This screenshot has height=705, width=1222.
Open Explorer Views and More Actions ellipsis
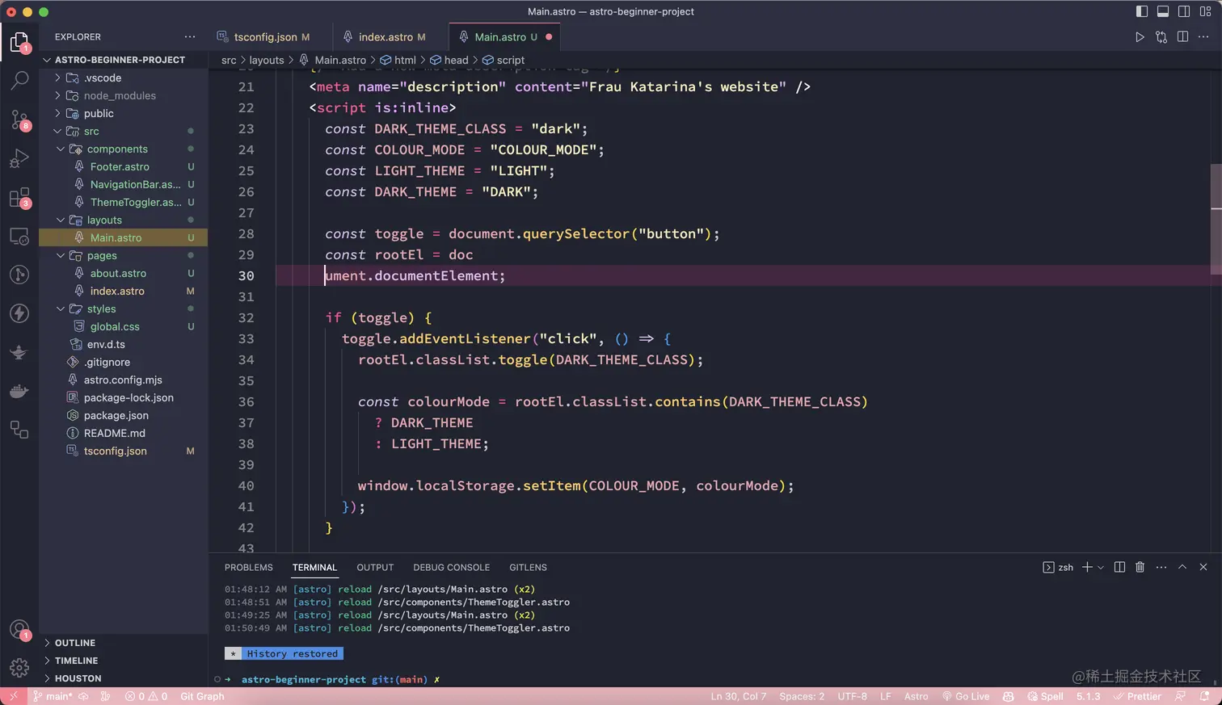pyautogui.click(x=190, y=37)
